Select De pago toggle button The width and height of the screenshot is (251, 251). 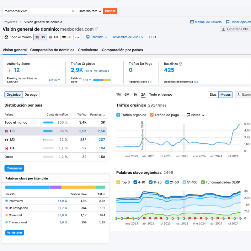pyautogui.click(x=31, y=95)
